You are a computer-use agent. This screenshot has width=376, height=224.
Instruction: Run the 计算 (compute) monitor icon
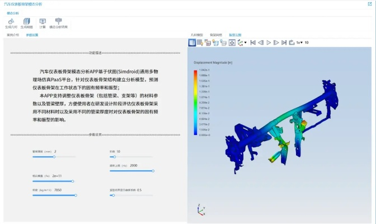43,22
